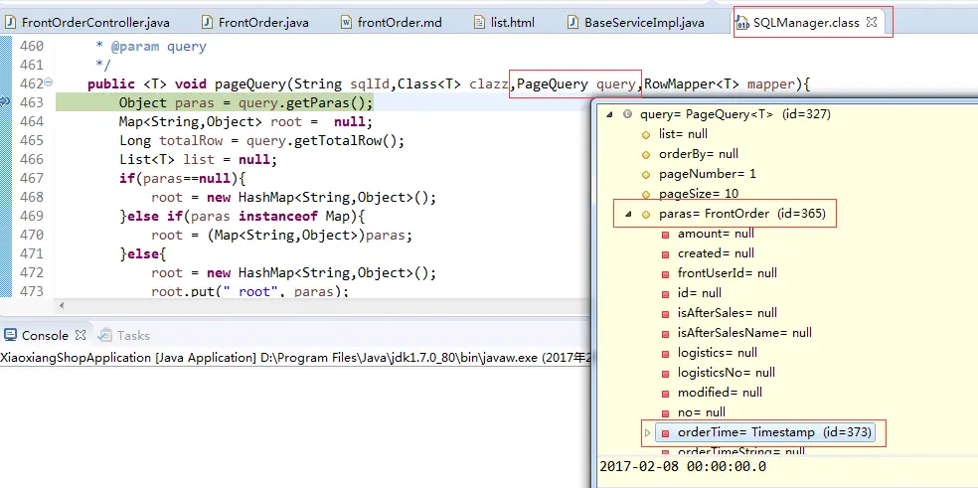Expand the orderTime= Timestamp node
The image size is (978, 488).
pyautogui.click(x=647, y=432)
